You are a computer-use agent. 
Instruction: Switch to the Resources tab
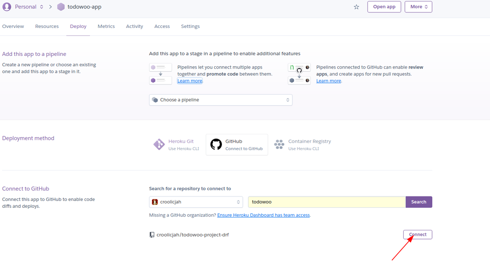(x=47, y=26)
